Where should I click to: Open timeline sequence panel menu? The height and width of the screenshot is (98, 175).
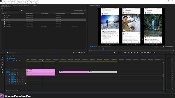click(14, 56)
